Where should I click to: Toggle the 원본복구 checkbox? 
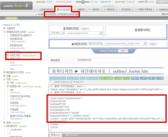51,82
